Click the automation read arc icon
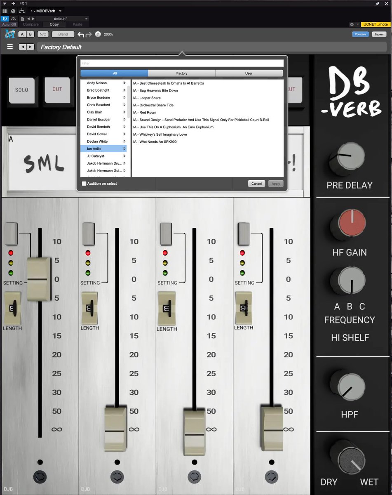Image resolution: width=392 pixels, height=495 pixels. pos(13,19)
